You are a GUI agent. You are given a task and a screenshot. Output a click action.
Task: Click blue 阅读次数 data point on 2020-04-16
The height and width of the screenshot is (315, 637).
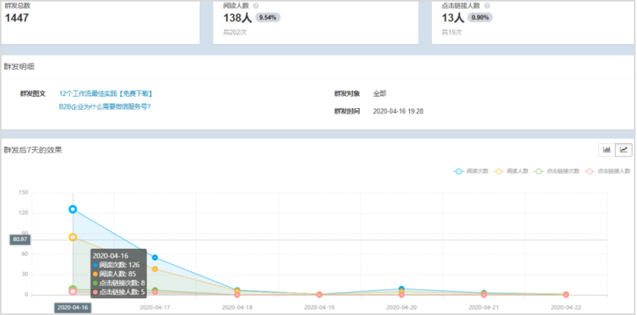[x=73, y=208]
